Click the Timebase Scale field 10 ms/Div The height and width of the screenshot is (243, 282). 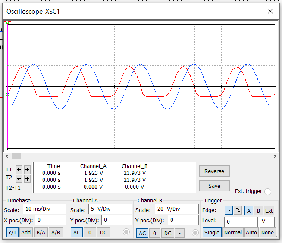tap(44, 209)
